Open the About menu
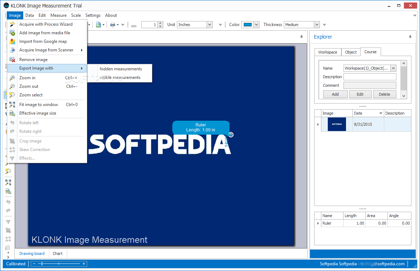 click(111, 15)
